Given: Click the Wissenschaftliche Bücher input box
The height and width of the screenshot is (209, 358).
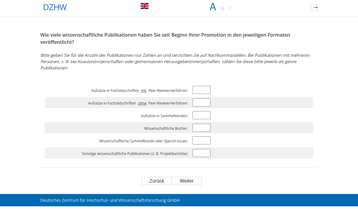Looking at the screenshot, I should tap(201, 128).
